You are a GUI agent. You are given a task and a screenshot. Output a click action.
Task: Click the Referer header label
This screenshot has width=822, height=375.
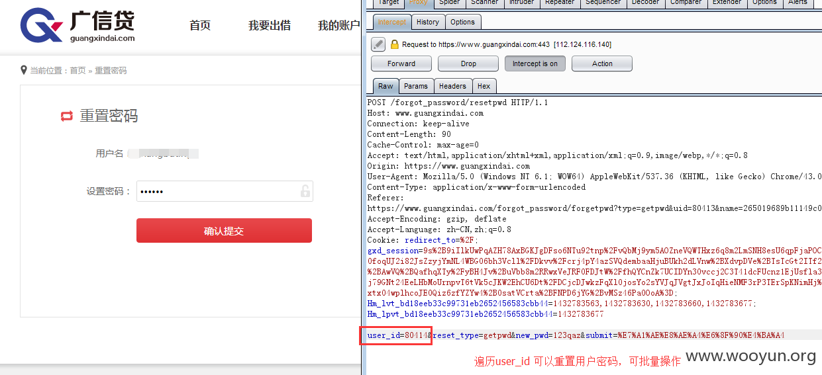point(385,198)
